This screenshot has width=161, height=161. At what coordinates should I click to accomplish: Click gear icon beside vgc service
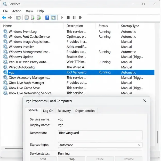coord(5,72)
